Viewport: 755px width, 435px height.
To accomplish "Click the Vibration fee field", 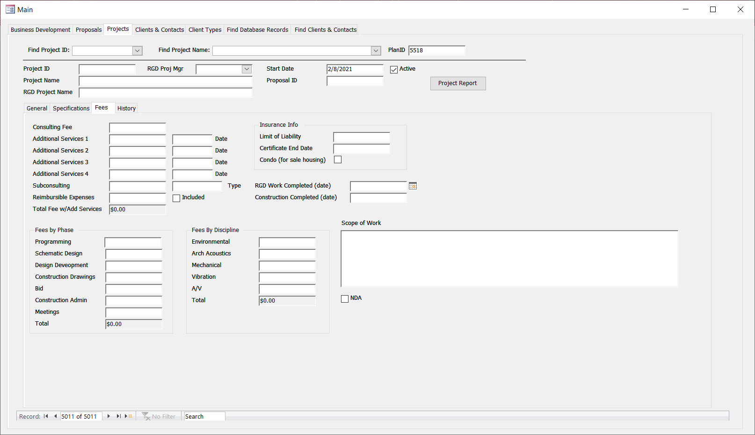I will click(287, 277).
